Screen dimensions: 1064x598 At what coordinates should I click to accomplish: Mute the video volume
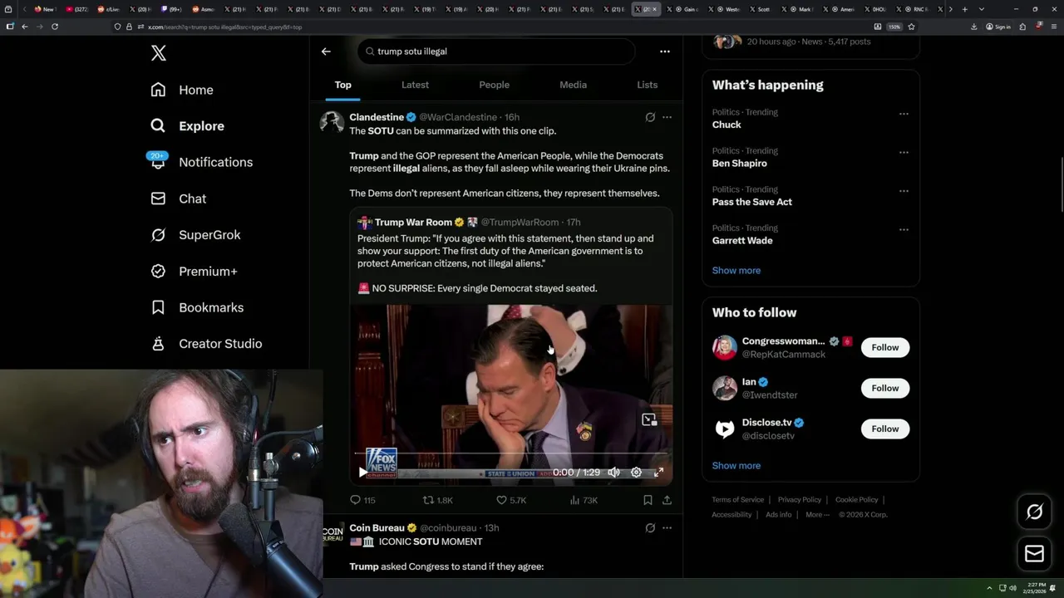pos(613,472)
